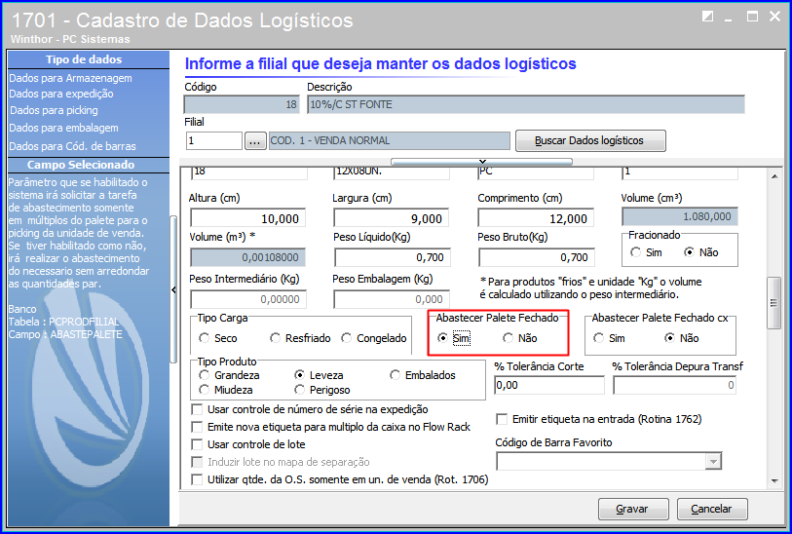
Task: Maximize the 1701 window
Action: (753, 17)
